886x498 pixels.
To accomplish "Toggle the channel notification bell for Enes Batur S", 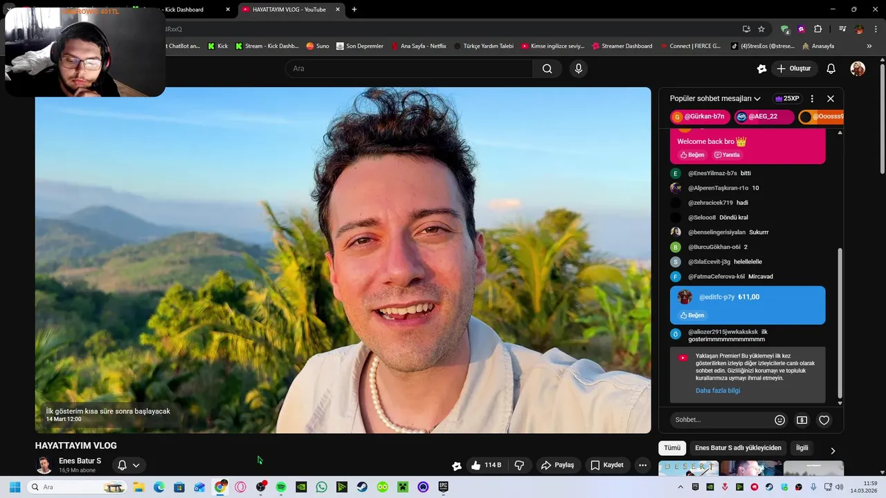I will 122,465.
